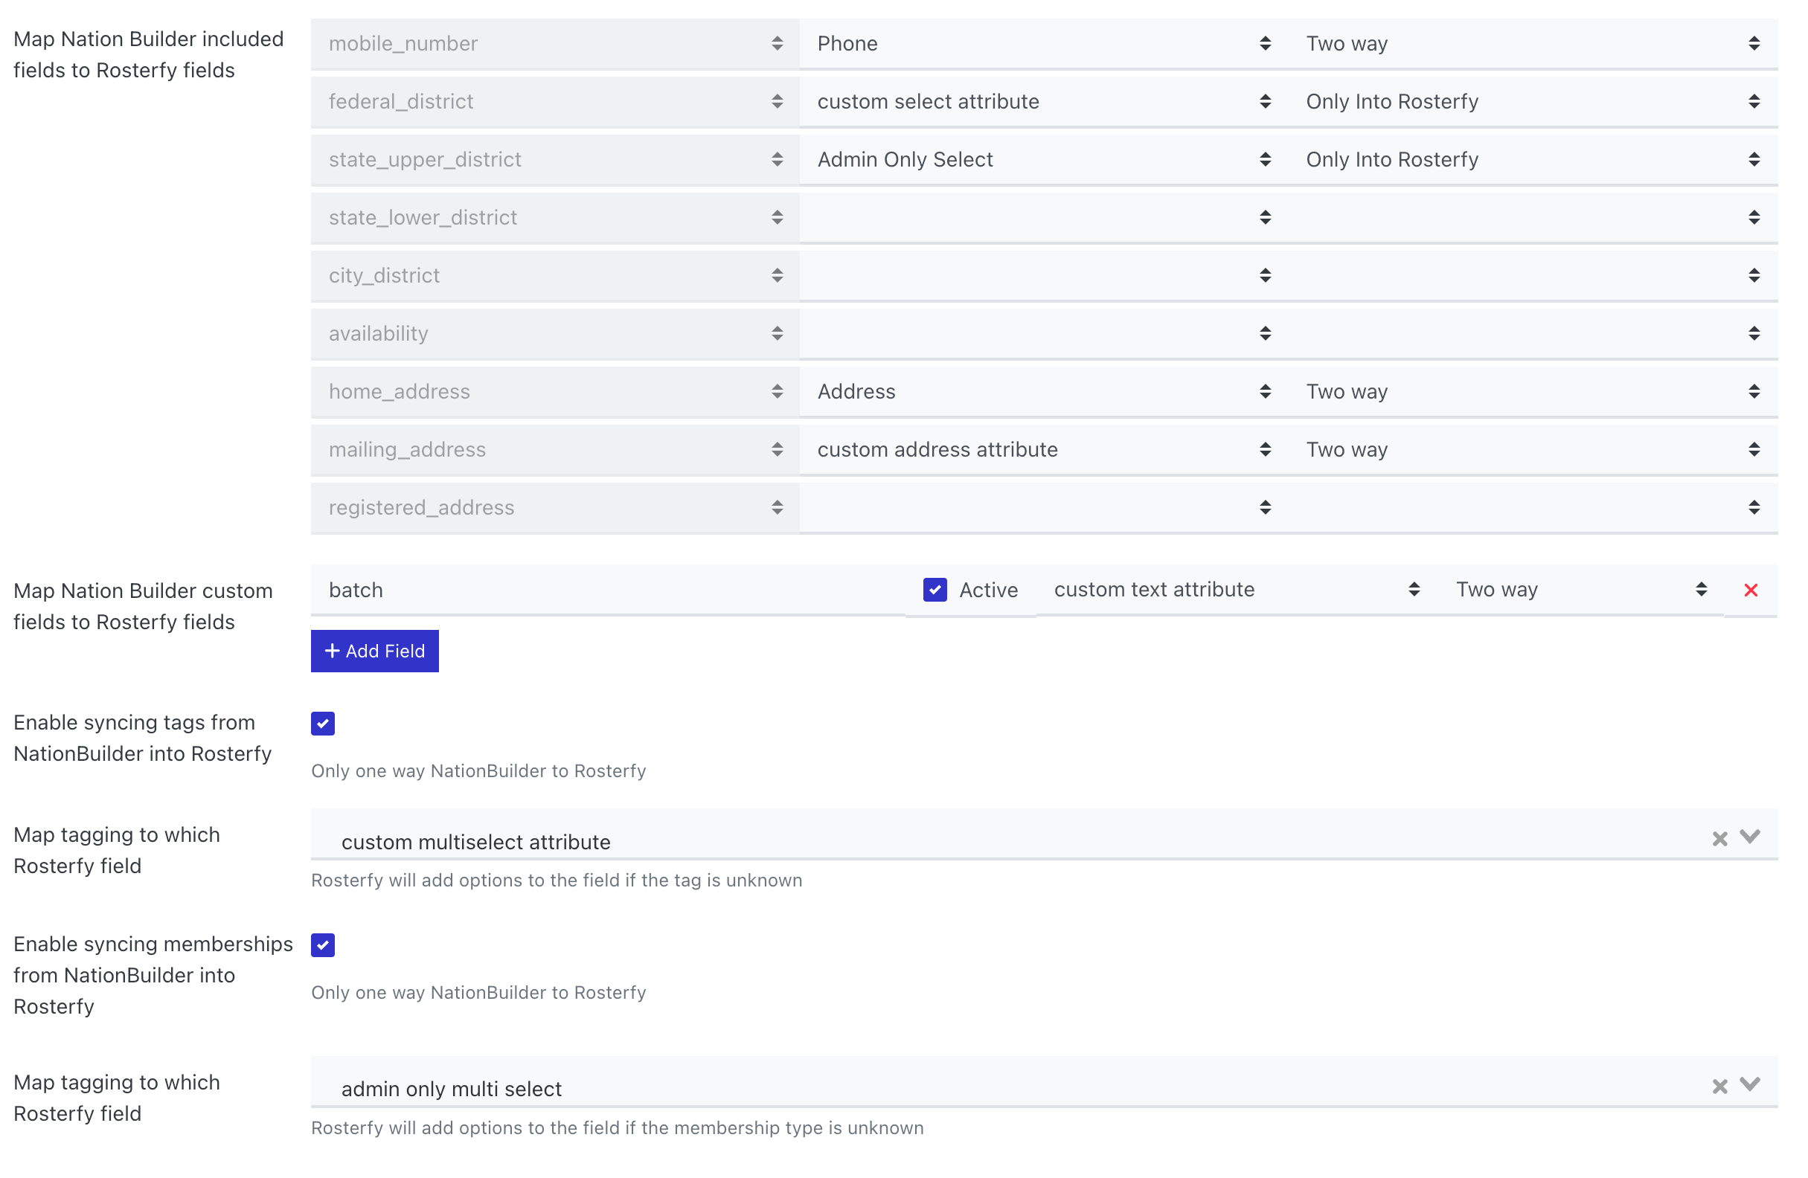
Task: Click 'Map Nation Builder custom fields' label
Action: (143, 606)
